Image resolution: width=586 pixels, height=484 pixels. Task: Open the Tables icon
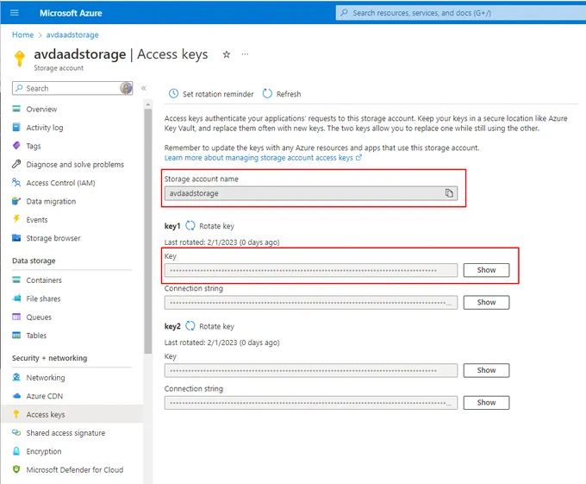click(x=16, y=335)
